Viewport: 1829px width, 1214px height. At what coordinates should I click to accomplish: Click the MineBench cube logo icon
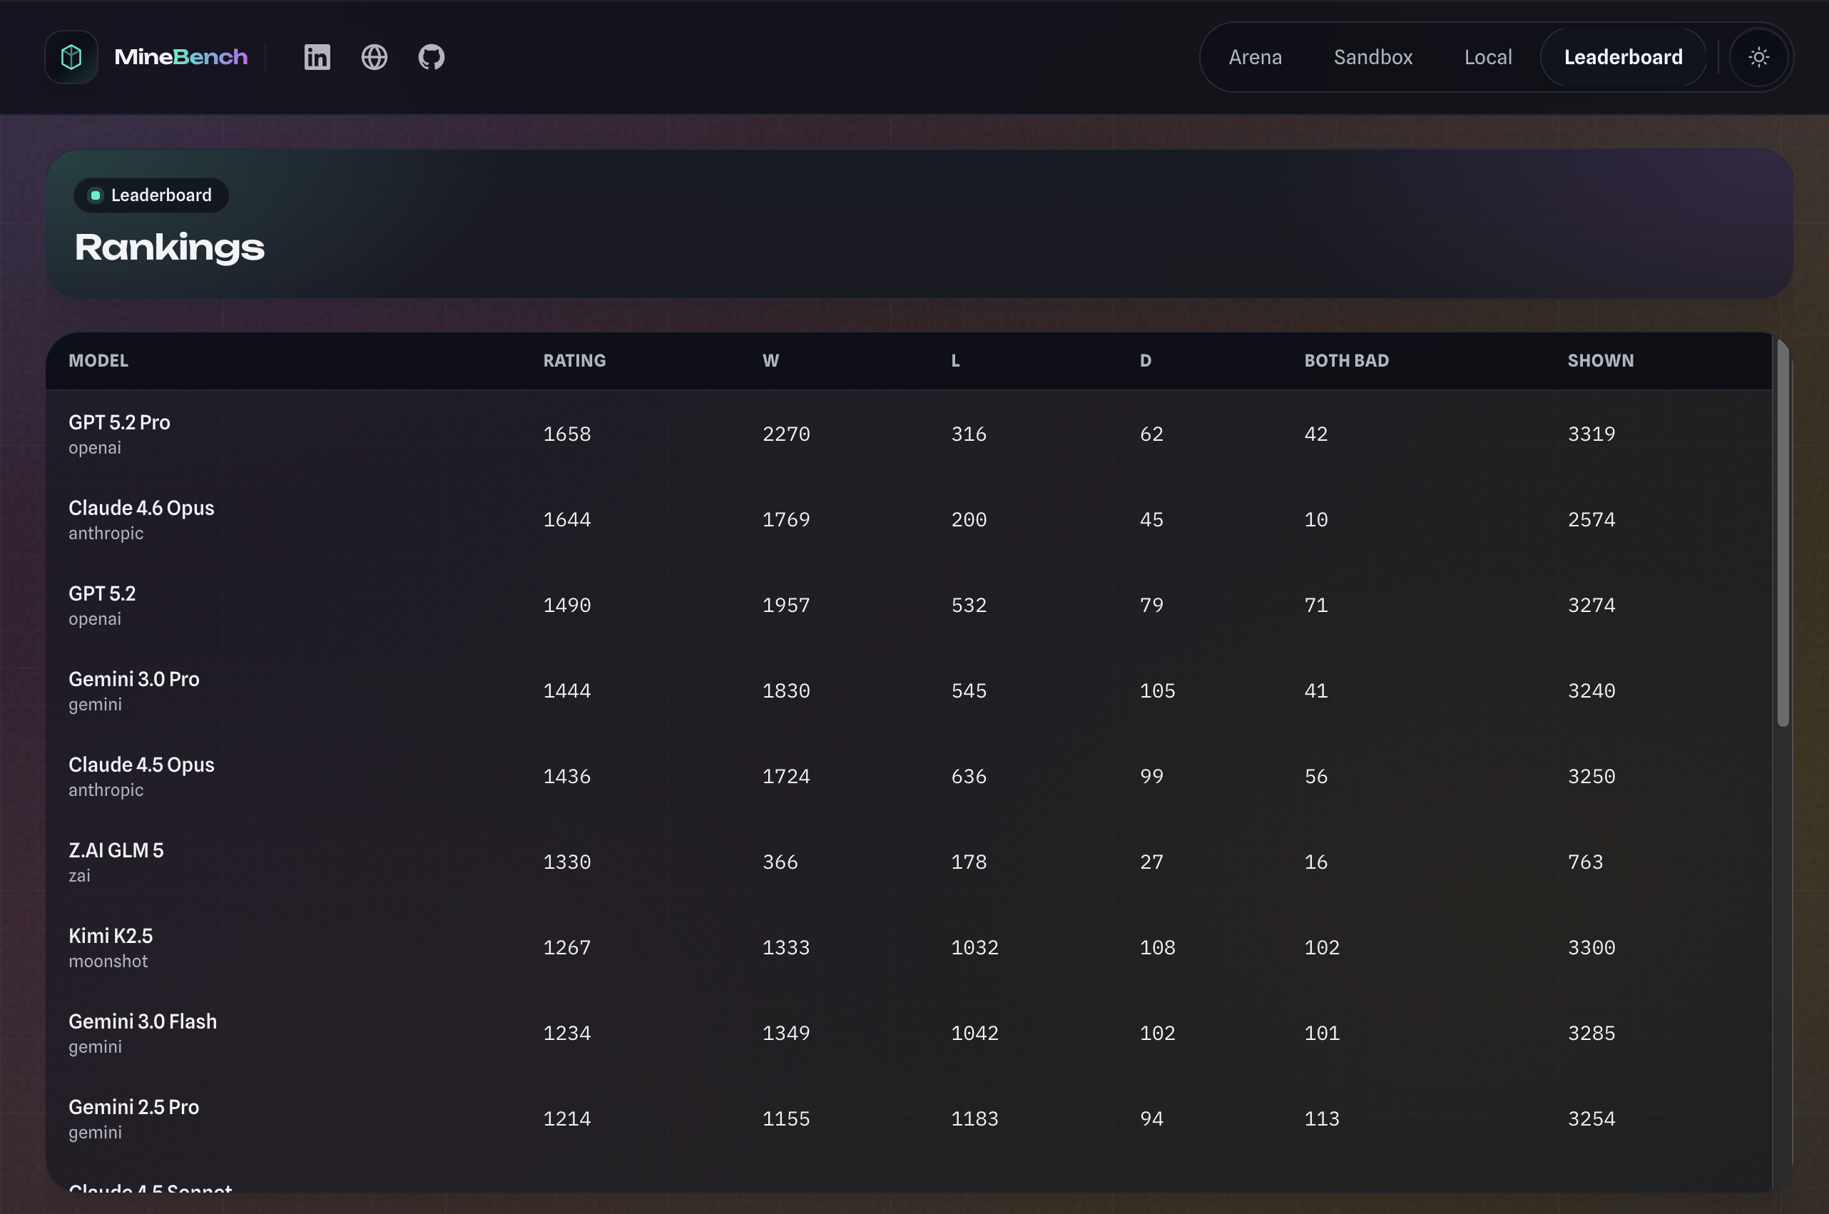point(71,57)
